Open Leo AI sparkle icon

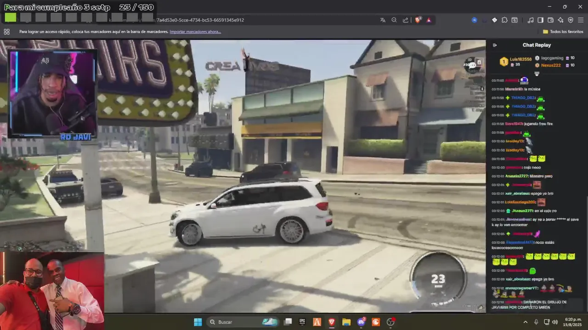click(560, 20)
